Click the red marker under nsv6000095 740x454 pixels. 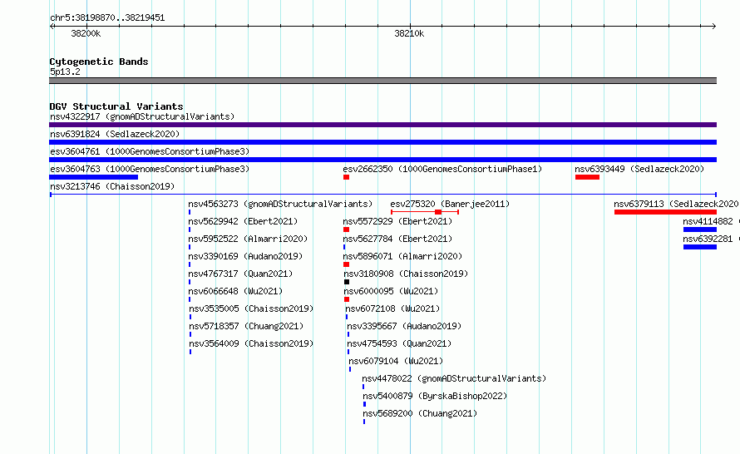[x=347, y=299]
